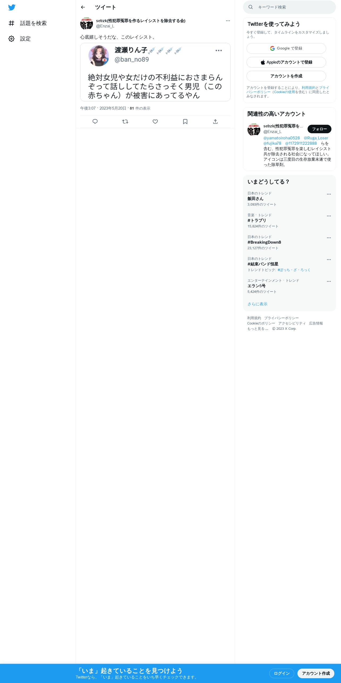Select the #トラプリ trending topic
Image resolution: width=341 pixels, height=683 pixels.
coord(257,220)
